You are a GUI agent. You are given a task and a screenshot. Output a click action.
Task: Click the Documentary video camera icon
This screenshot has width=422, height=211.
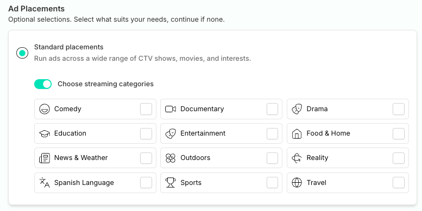[x=171, y=109]
